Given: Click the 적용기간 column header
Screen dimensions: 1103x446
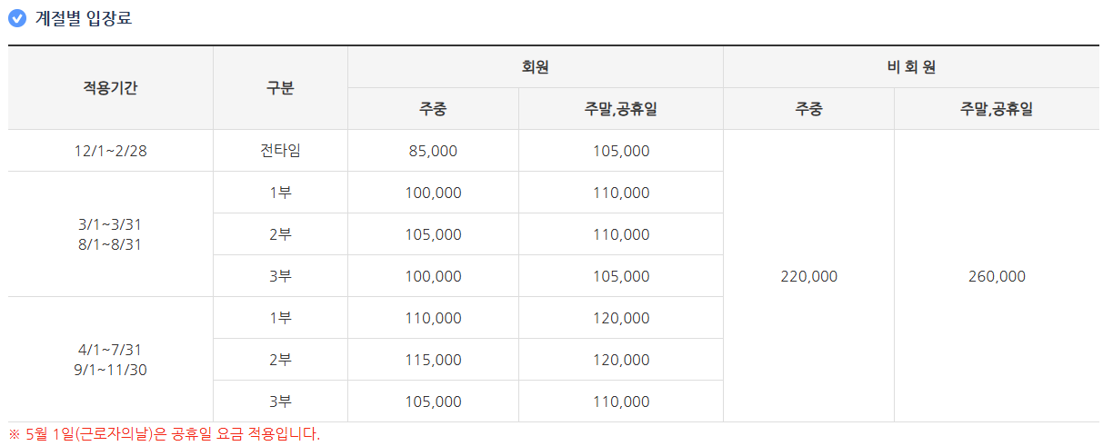Looking at the screenshot, I should click(111, 88).
